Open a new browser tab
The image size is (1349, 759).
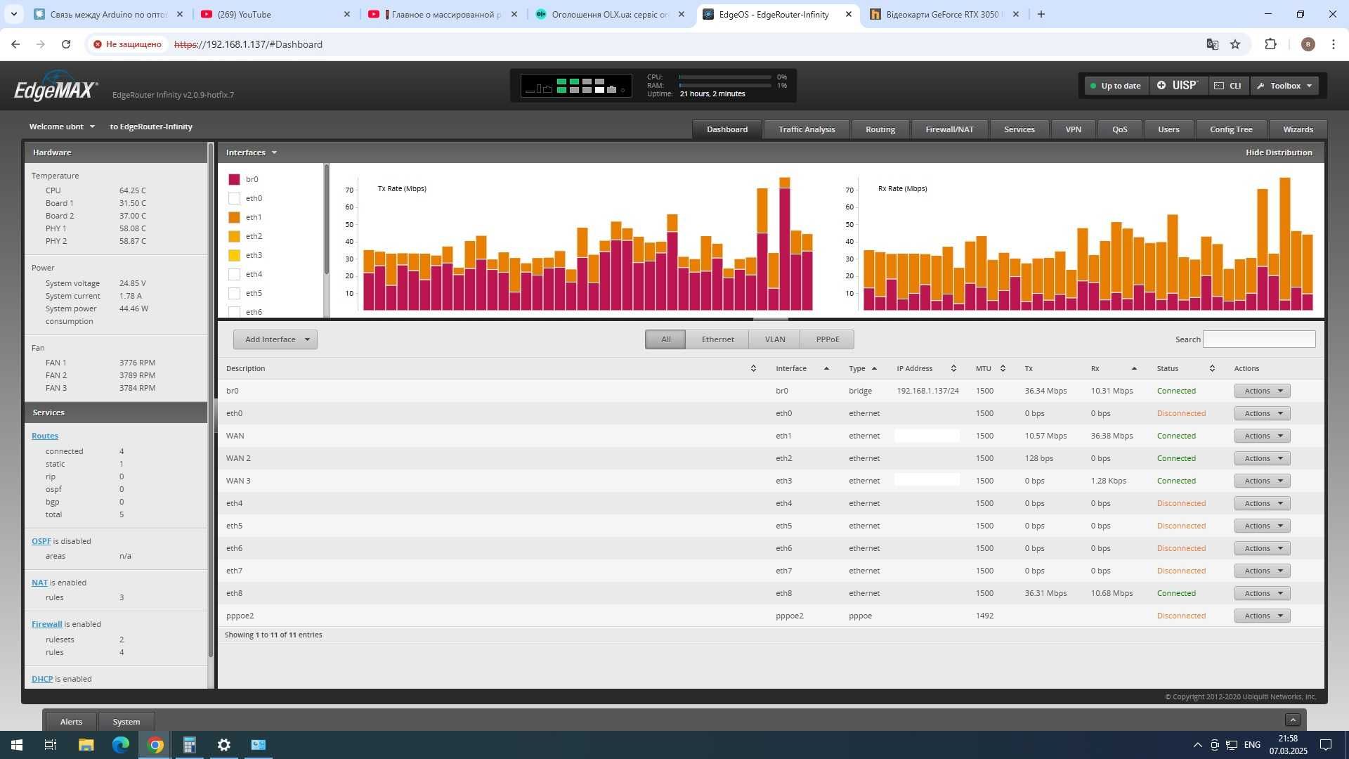(1041, 14)
